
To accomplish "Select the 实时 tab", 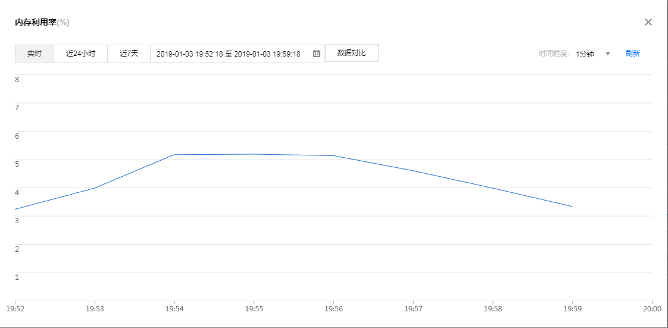I will click(x=35, y=54).
